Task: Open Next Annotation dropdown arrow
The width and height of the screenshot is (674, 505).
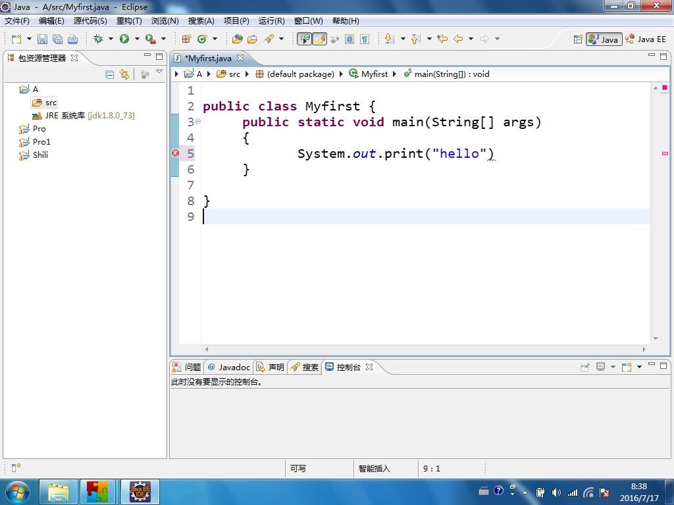Action: 403,39
